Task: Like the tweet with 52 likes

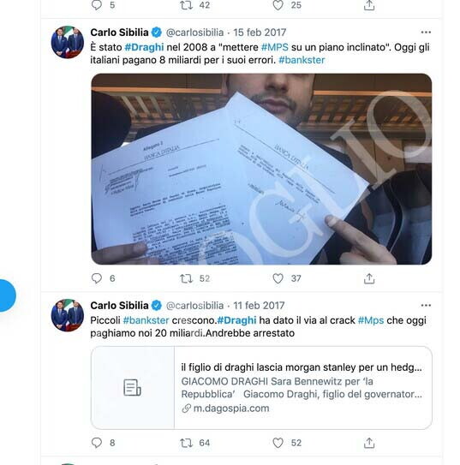Action: point(278,443)
